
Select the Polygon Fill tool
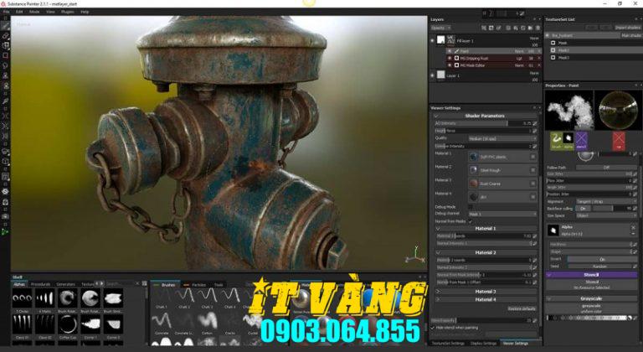click(5, 55)
